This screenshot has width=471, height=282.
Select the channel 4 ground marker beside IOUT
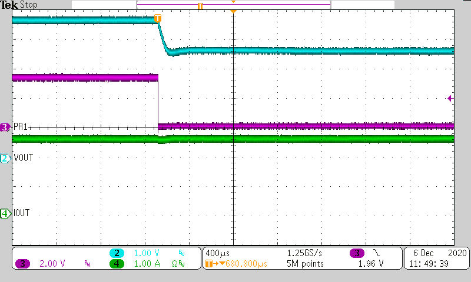(5, 214)
